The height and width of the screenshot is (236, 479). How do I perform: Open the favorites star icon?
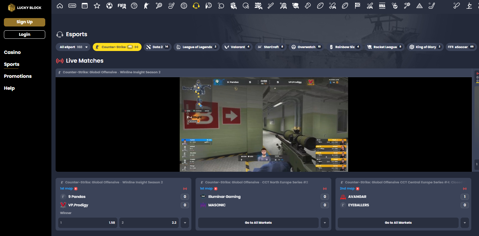click(x=97, y=5)
